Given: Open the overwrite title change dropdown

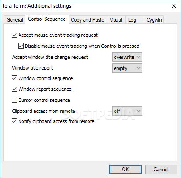Looking at the screenshot, I should pos(127,57).
